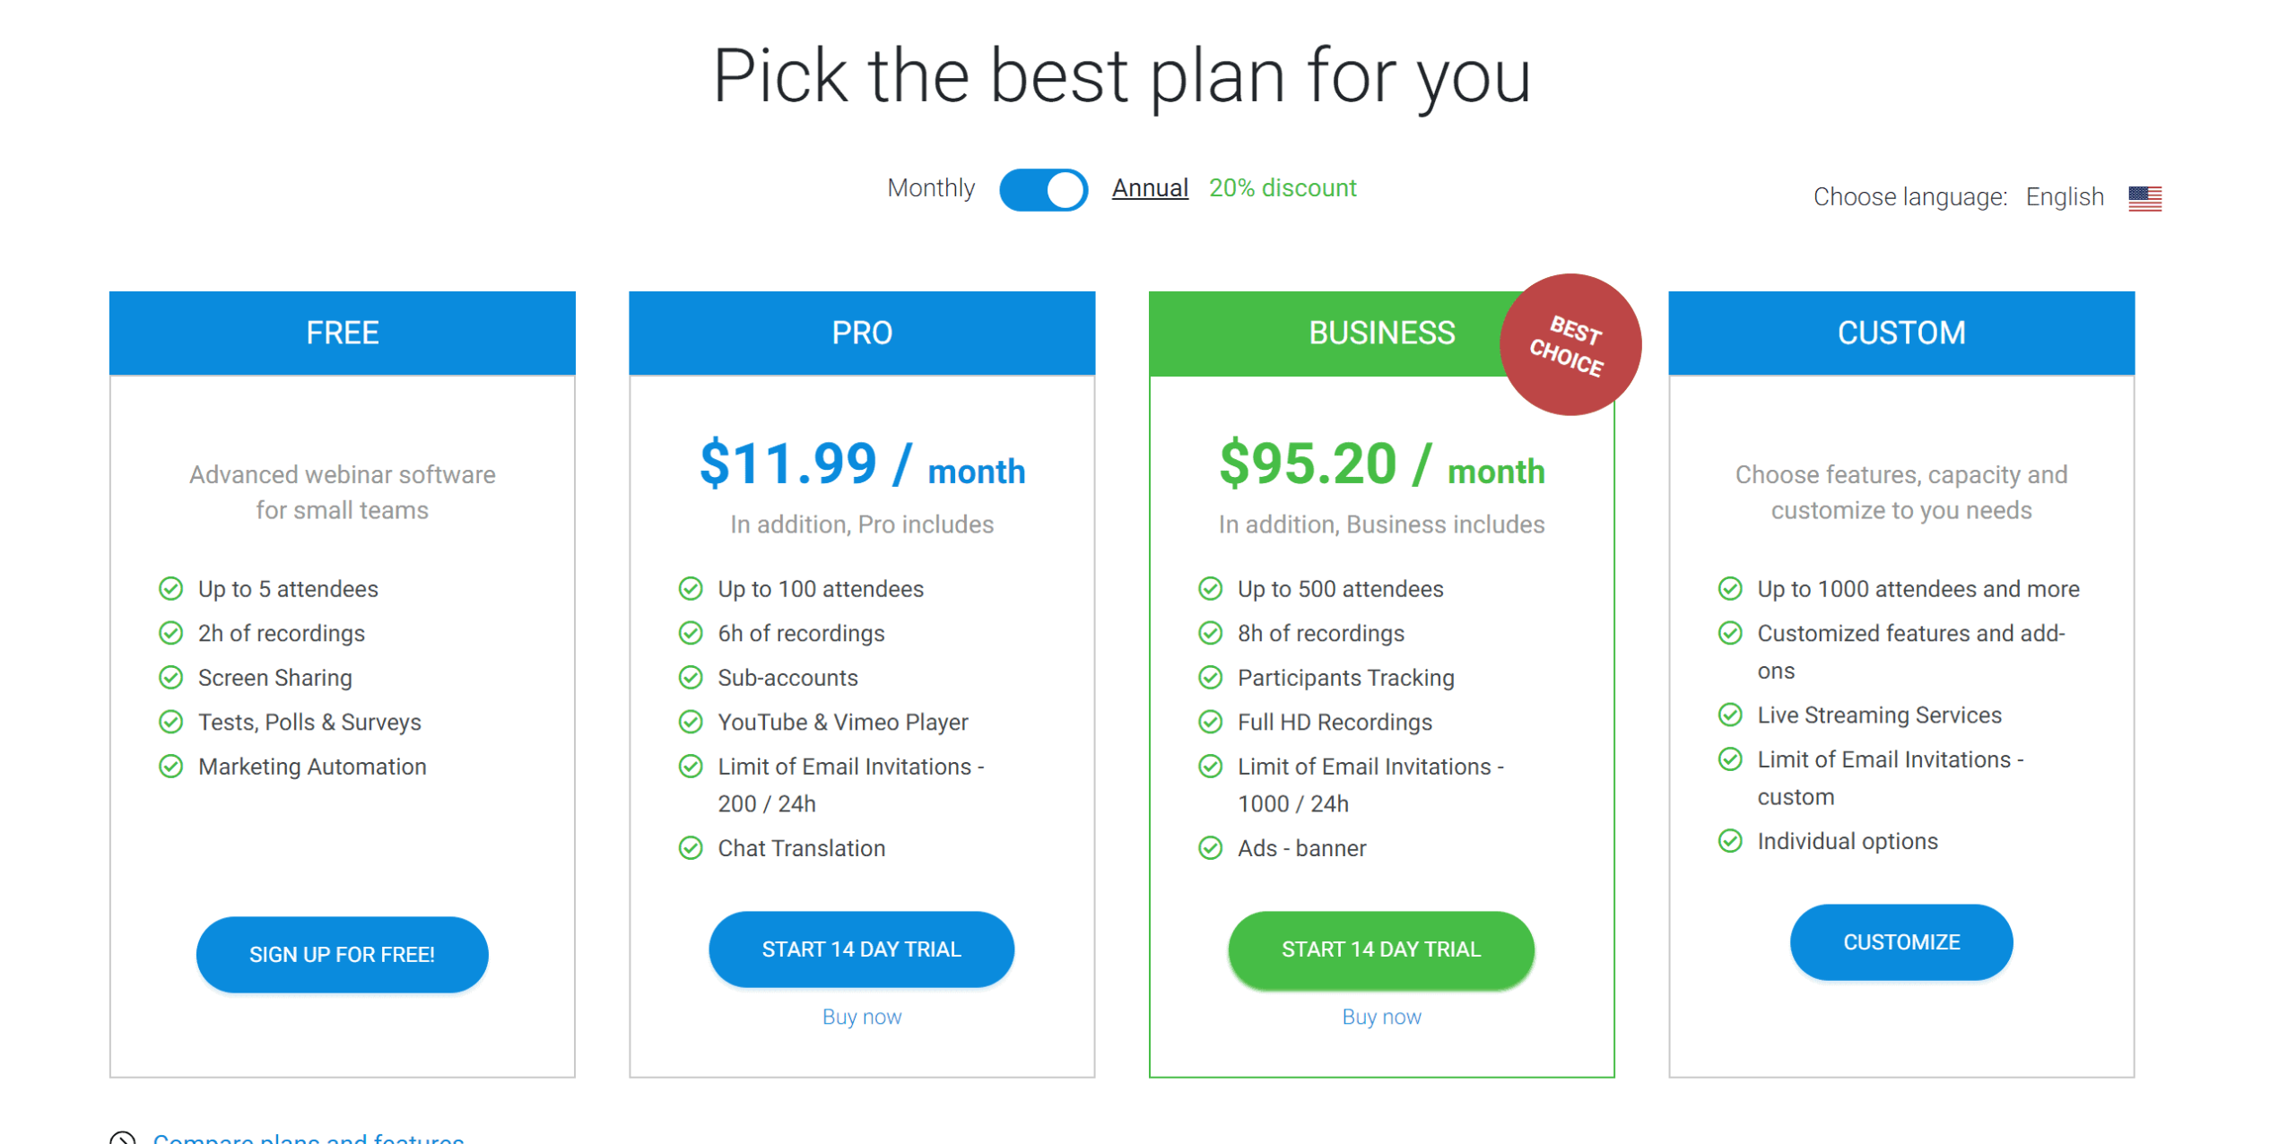Select the PRO plan header
The width and height of the screenshot is (2296, 1144).
coord(861,333)
